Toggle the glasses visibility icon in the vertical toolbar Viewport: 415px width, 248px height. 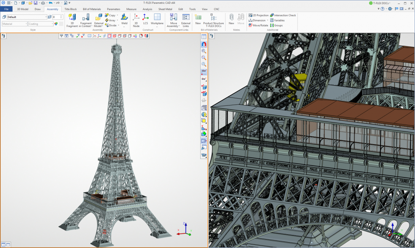tap(204, 72)
